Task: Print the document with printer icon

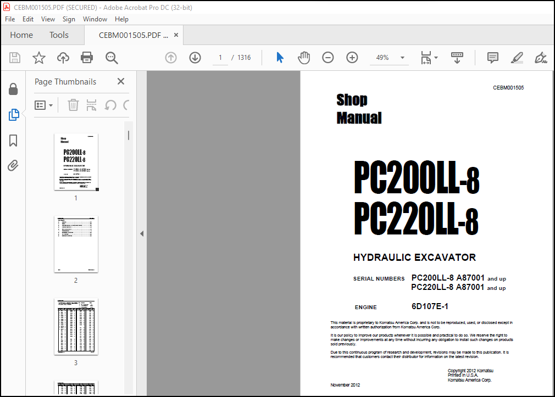Action: click(x=87, y=58)
